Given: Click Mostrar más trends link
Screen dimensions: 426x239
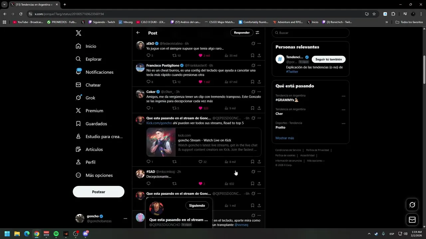Looking at the screenshot, I should point(285,138).
